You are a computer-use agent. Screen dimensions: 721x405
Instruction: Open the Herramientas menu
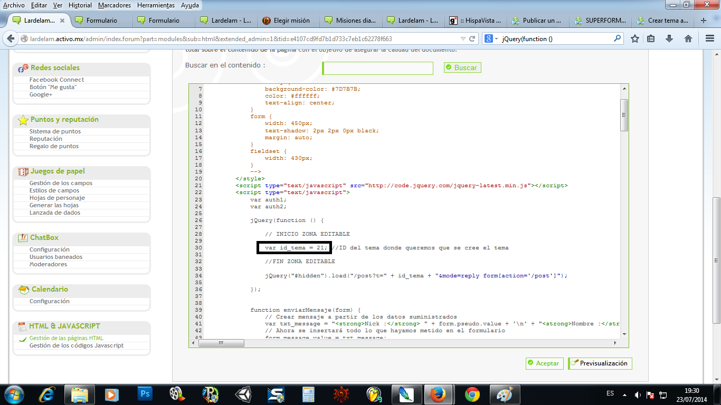click(x=156, y=5)
